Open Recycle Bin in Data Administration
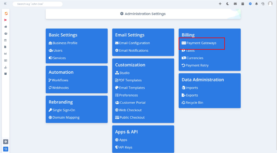This screenshot has height=153, width=277. [192, 103]
